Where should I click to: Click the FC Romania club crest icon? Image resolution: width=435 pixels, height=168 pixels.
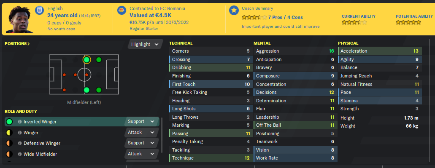(122, 11)
